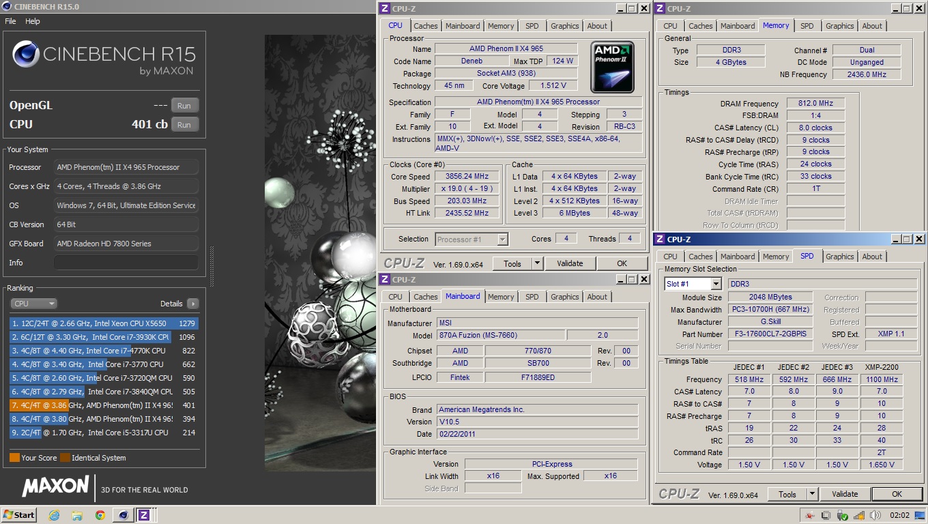Click the Memory CPU-Z window's title icon
Image resolution: width=928 pixels, height=524 pixels.
coord(660,8)
